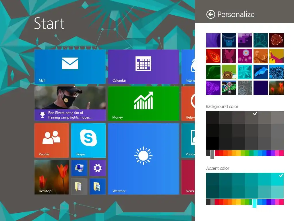The image size is (294, 221).
Task: Choose the teal swirl background design
Action: tap(261, 40)
